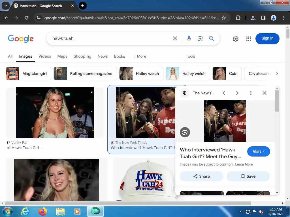This screenshot has height=217, width=290.
Task: Reload the Google search page
Action: click(x=27, y=18)
